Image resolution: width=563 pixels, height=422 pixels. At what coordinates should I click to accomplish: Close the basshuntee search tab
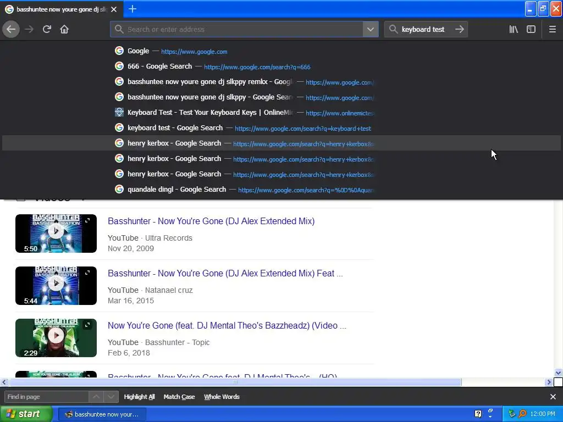(114, 9)
